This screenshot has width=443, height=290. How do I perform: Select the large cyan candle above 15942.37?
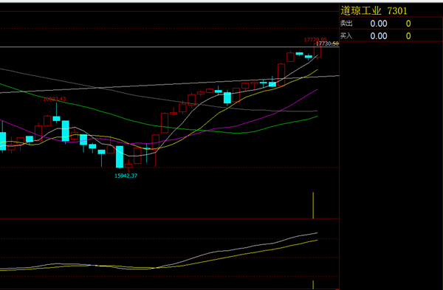click(120, 156)
